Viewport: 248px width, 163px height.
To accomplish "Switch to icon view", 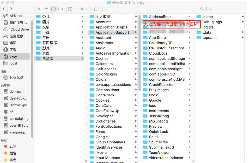I will 39,9.
